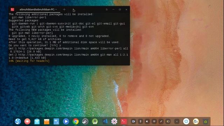Launch the blue media player dock icon
Screen dimensions: 224x126
[66, 121]
